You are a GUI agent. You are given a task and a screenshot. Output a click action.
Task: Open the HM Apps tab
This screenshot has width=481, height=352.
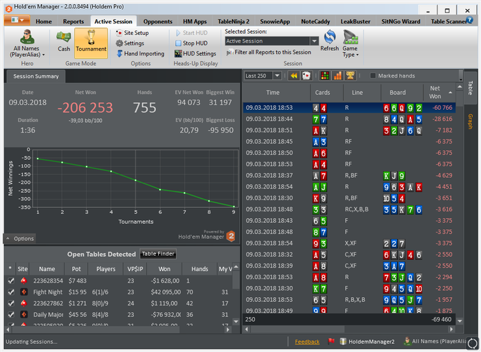click(x=194, y=21)
